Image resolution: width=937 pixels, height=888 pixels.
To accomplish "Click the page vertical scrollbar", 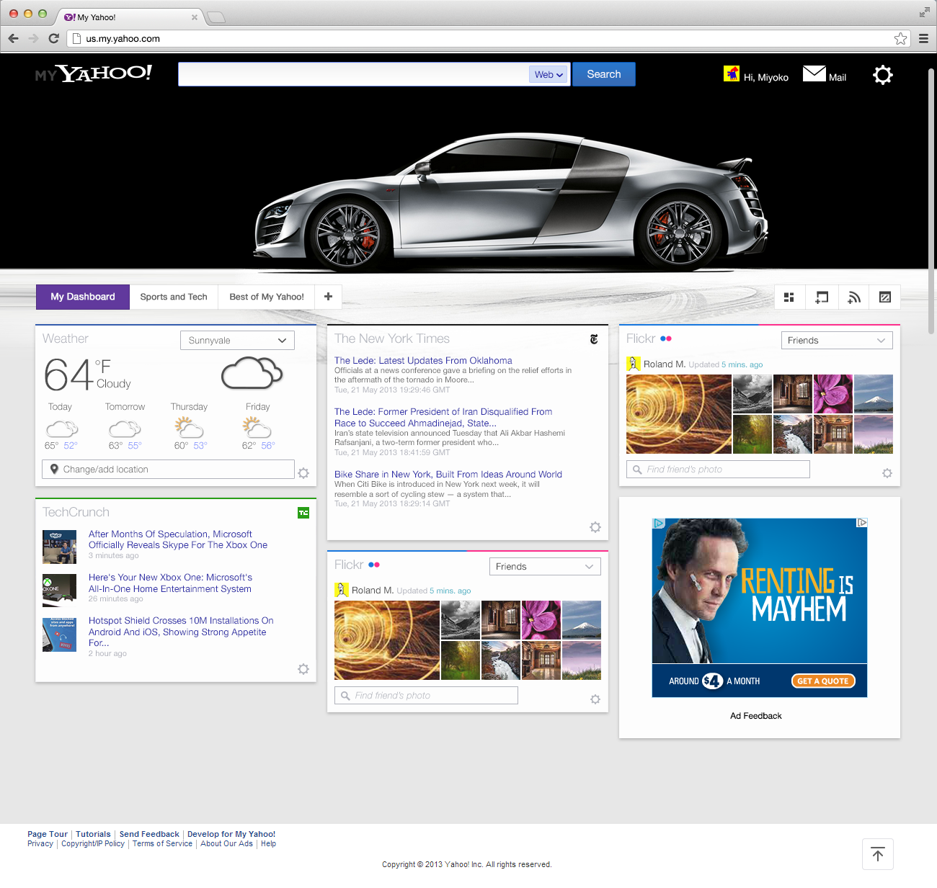I will pyautogui.click(x=931, y=202).
